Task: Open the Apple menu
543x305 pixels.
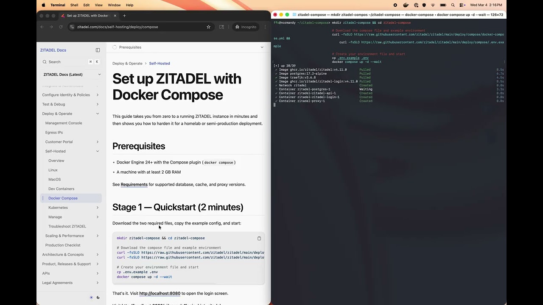Action: tap(43, 5)
